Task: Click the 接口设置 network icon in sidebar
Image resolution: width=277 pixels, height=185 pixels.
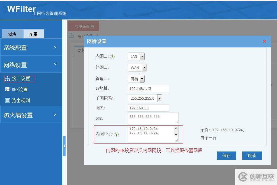Action: click(7, 79)
